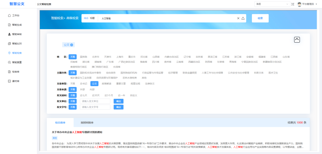Image resolution: width=322 pixels, height=154 pixels.
Task: Filter issue time to 近3个月
Action: point(109,95)
